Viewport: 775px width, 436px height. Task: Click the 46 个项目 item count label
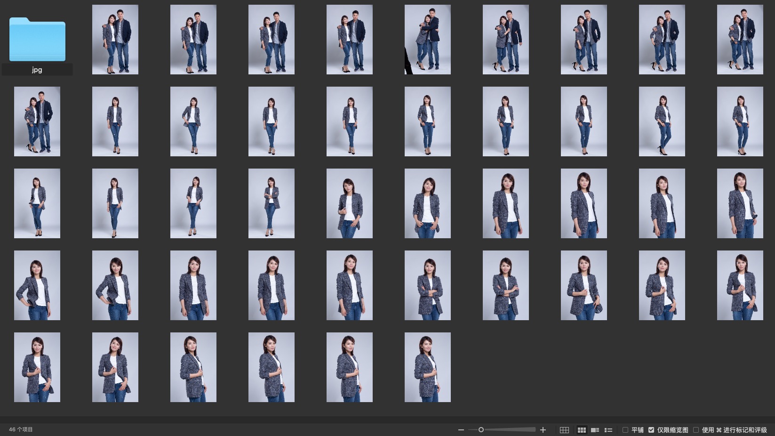(21, 429)
